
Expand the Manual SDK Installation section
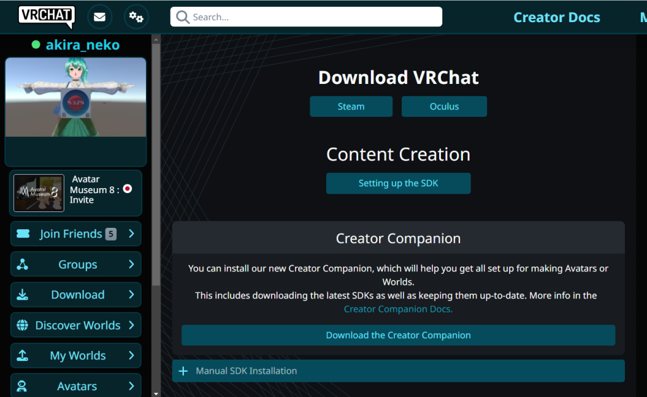tap(398, 371)
